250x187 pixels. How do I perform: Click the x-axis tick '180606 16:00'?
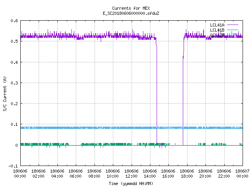point(168,174)
